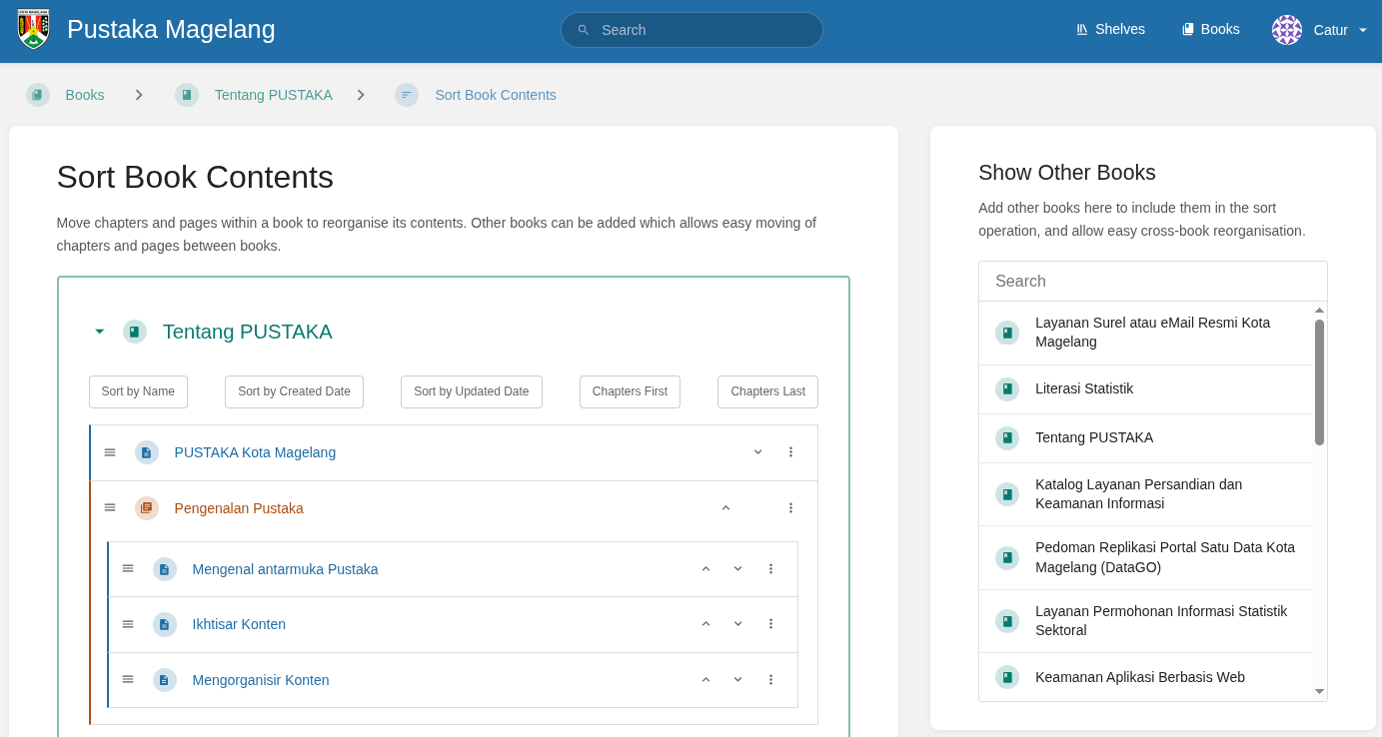This screenshot has width=1382, height=737.
Task: Move Ikhtisar Konten page down
Action: [x=737, y=624]
